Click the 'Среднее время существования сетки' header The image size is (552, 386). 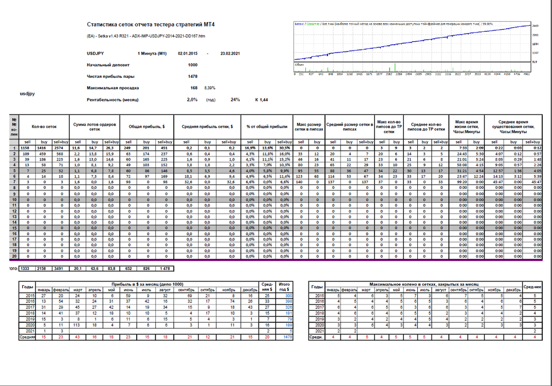(513, 127)
